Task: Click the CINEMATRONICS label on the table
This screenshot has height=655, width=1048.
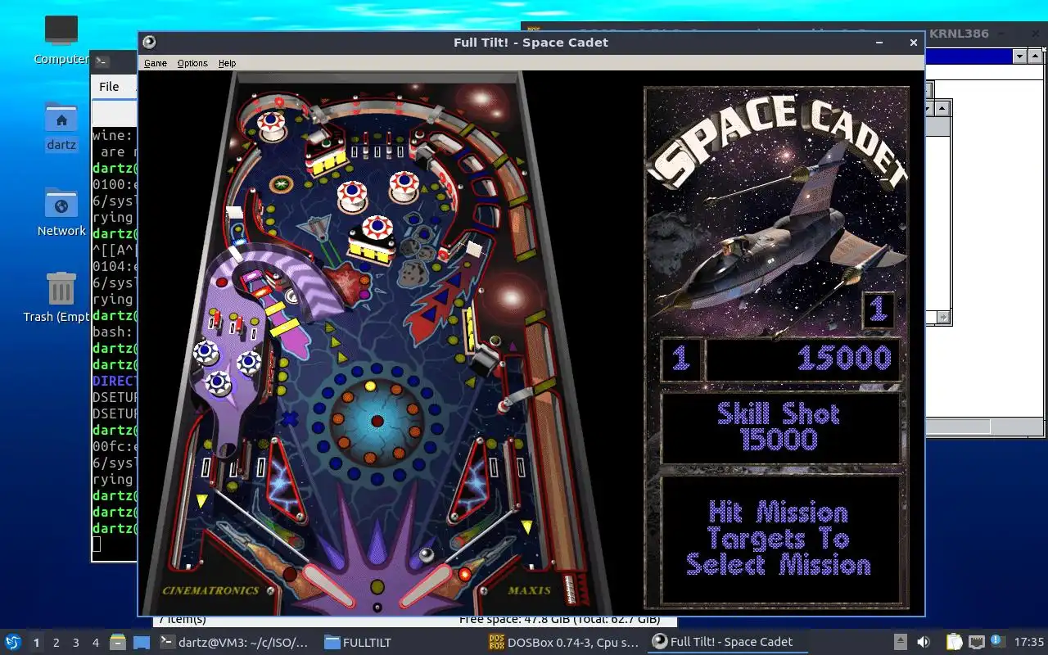Action: pyautogui.click(x=210, y=590)
